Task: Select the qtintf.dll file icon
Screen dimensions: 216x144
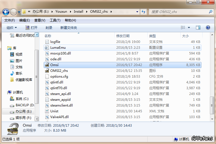Action: pos(47,82)
